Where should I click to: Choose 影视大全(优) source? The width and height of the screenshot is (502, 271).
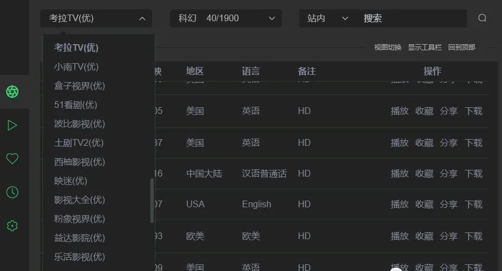(79, 199)
